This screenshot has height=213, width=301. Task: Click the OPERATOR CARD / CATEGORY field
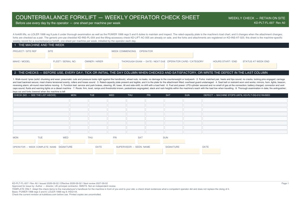tap(189, 66)
